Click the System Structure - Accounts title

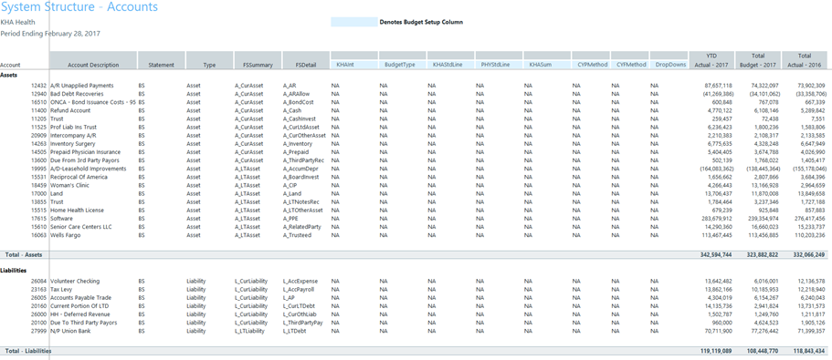79,7
